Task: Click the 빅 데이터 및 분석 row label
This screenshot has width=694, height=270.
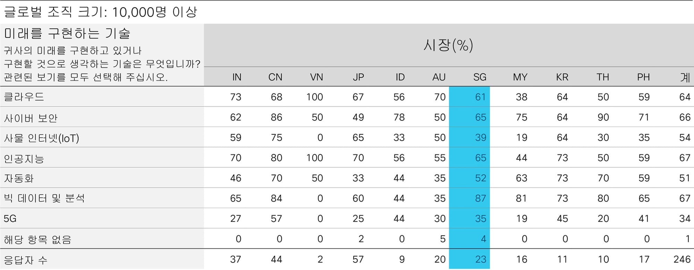Action: click(x=44, y=199)
